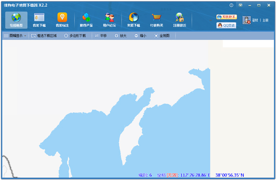Click the QQ交谈 chat button
Image resolution: width=276 pixels, height=180 pixels.
(226, 25)
